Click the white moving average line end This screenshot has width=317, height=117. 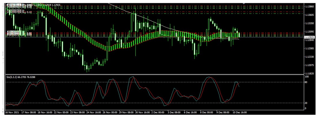(x=238, y=39)
